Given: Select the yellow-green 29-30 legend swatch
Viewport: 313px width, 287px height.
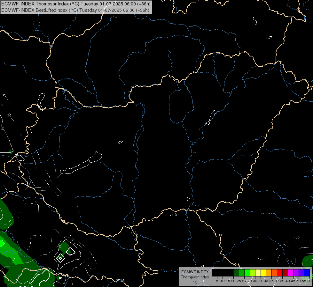Looking at the screenshot, I should tap(253, 273).
